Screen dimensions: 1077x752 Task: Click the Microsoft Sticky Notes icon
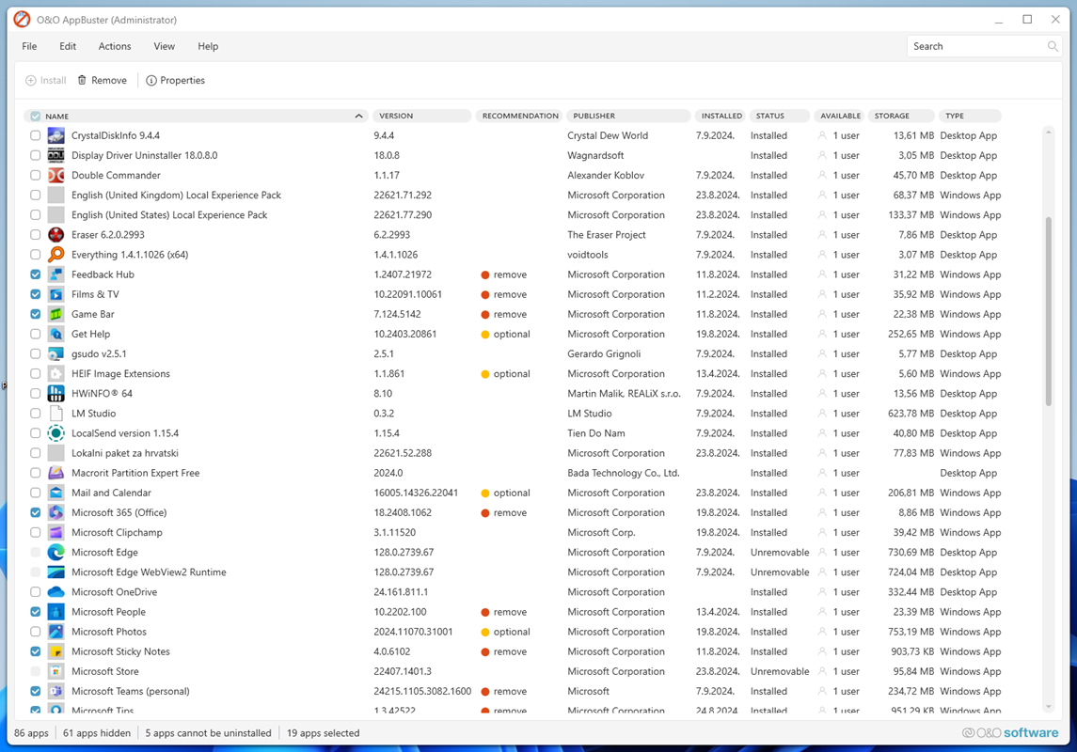(55, 651)
